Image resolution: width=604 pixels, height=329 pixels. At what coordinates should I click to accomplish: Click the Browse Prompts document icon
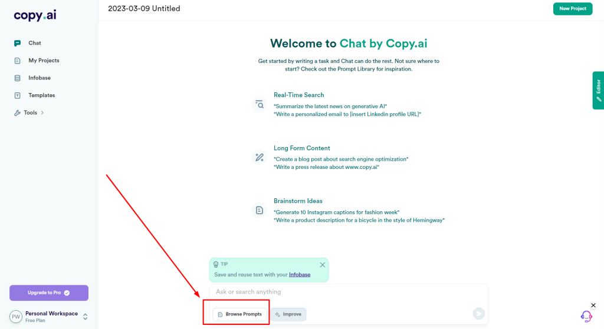click(x=221, y=314)
